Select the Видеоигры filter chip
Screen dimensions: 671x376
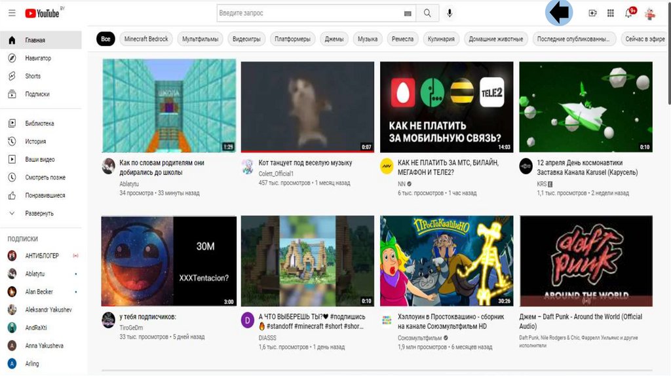[x=246, y=39]
